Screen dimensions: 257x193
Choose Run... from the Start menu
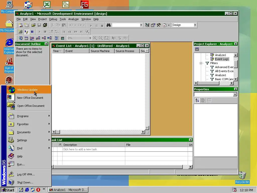(x=29, y=164)
